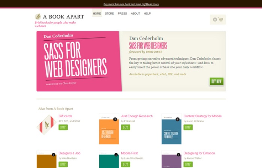Screen dimensions: 262x168
Task: Click 'Also from A Book Apart' heading
Action: coord(56,109)
